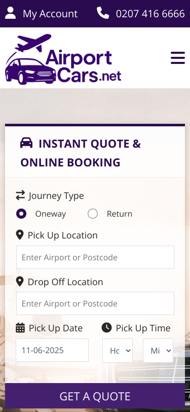Tap the phone handset icon

103,13
